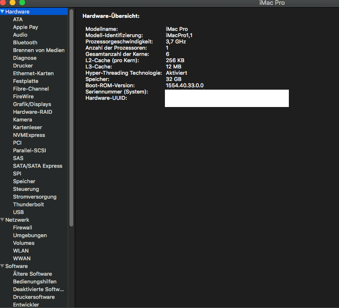This screenshot has width=339, height=308.
Task: Click the model identifier iMacPro1,1
Action: [x=179, y=35]
